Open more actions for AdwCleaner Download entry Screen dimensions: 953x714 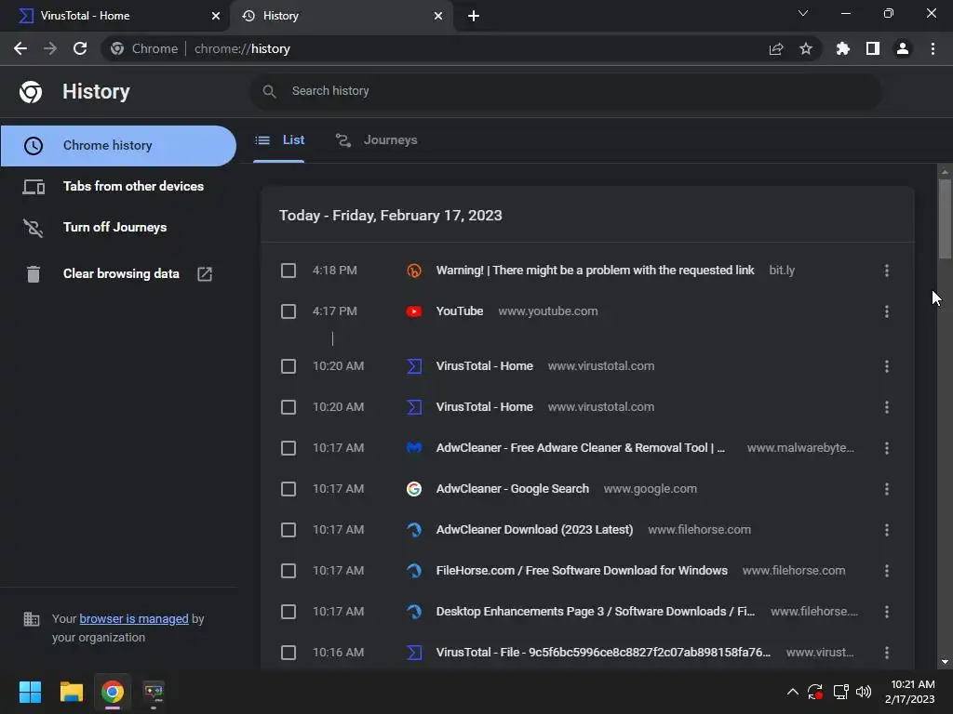pyautogui.click(x=887, y=530)
